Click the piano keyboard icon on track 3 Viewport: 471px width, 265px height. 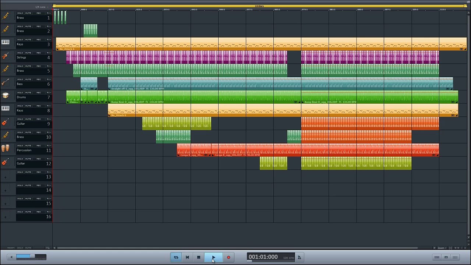click(6, 42)
